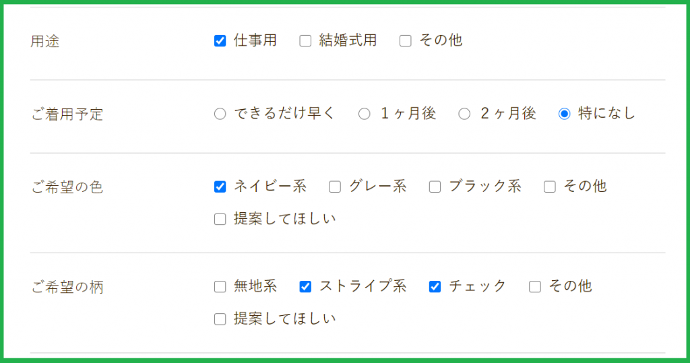Check その他 in the ご希望の色 row
Screen dimensions: 690x363
(x=549, y=187)
